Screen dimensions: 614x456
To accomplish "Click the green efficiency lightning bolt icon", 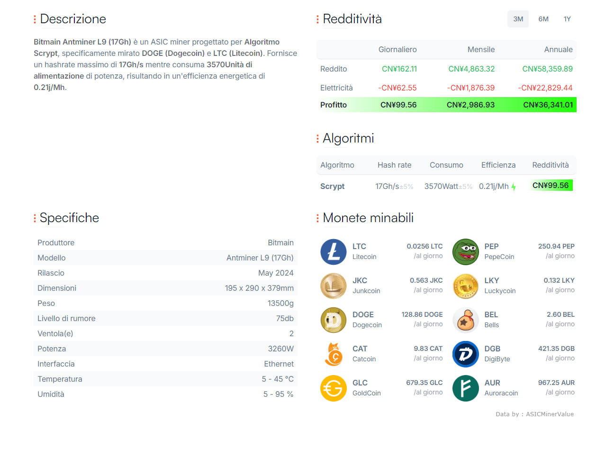I will coord(514,187).
